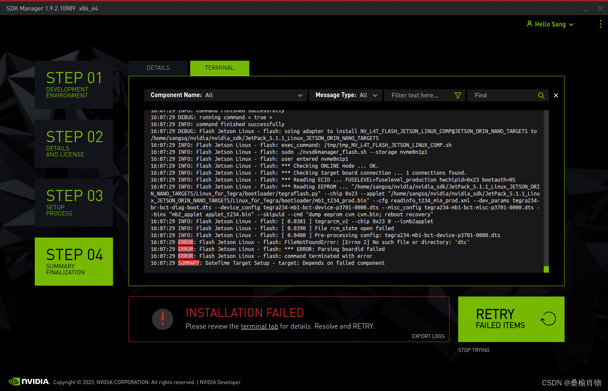The width and height of the screenshot is (608, 391).
Task: Select the TERMINAL tab
Action: (x=219, y=68)
